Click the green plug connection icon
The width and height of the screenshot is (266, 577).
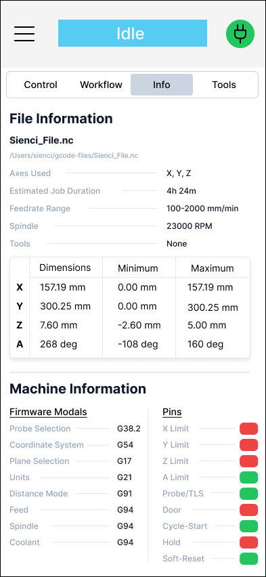click(x=240, y=33)
